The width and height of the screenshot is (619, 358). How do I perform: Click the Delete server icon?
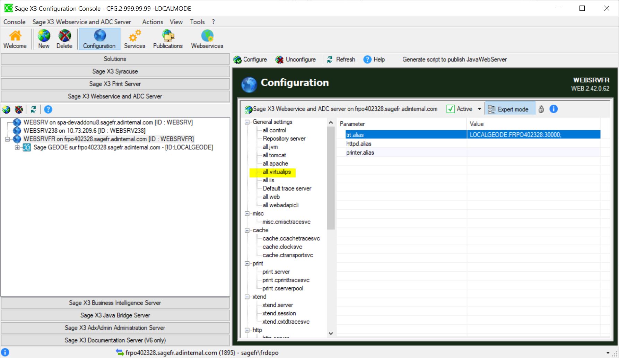[64, 36]
